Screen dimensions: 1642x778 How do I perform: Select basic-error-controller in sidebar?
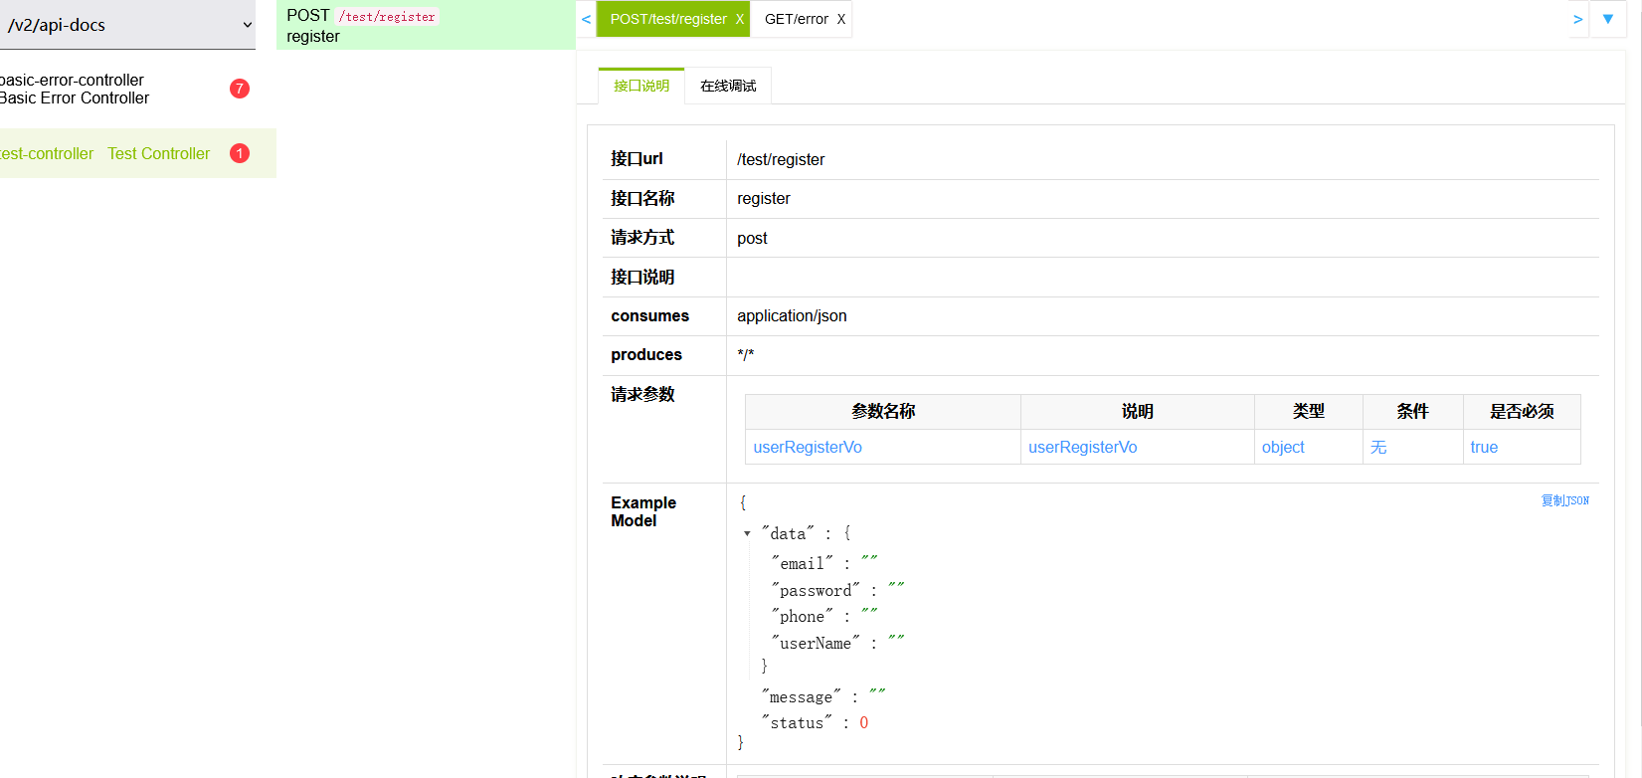point(75,89)
